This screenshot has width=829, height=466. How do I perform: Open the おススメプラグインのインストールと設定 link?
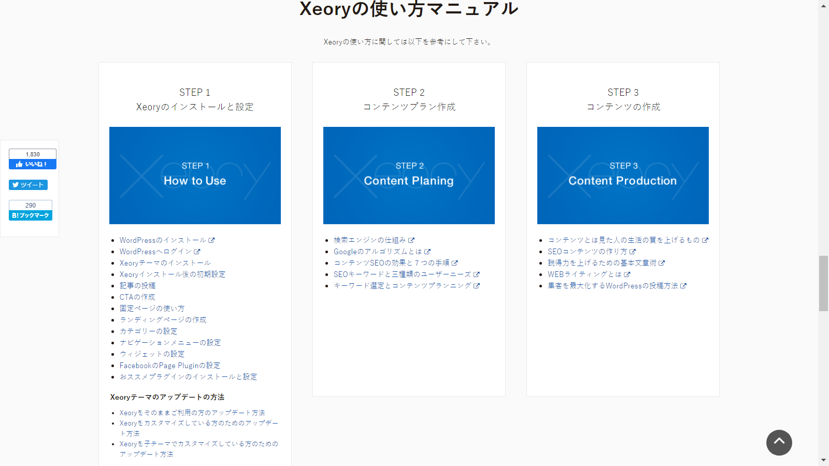188,377
